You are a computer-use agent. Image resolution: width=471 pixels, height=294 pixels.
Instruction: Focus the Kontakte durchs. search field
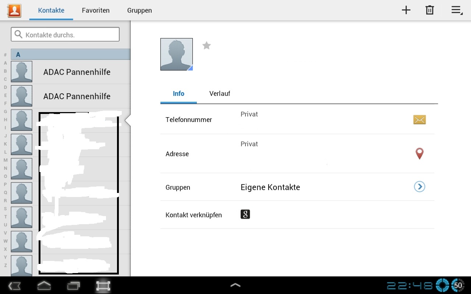[65, 35]
